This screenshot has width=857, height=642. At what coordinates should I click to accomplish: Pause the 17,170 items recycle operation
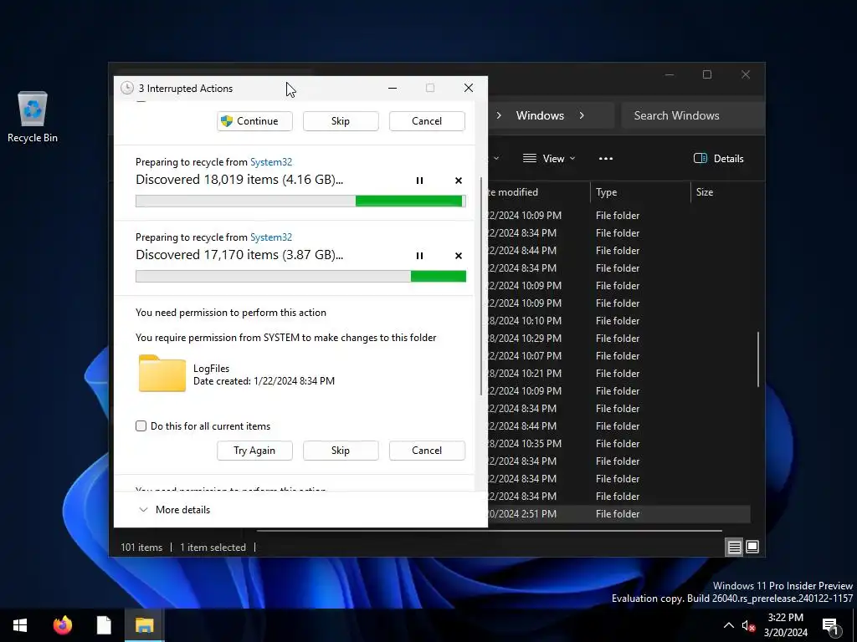tap(419, 256)
